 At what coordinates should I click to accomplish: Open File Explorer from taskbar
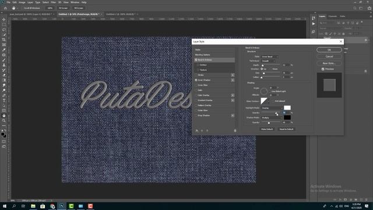click(x=33, y=206)
